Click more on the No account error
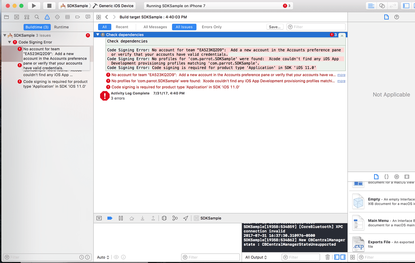This screenshot has width=415, height=263. tap(341, 74)
